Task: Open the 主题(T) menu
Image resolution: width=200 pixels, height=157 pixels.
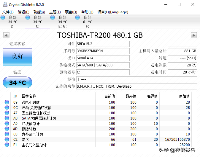Action: 55,12
